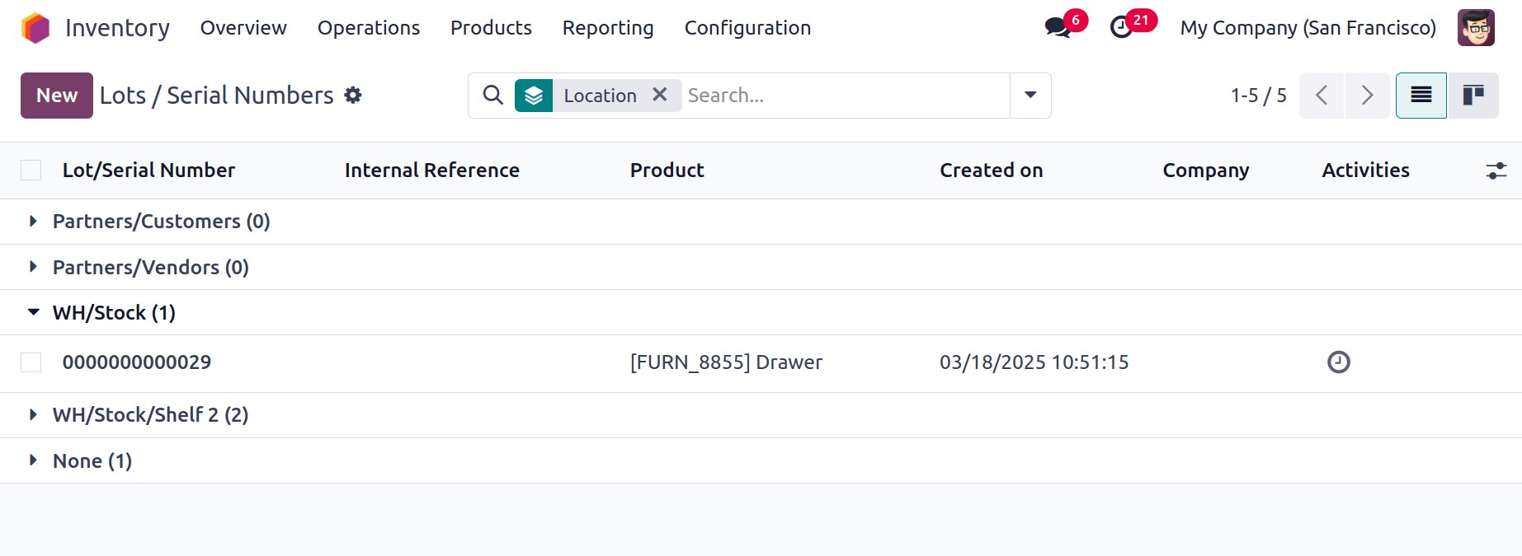Open optional columns adjust icon

(1496, 171)
